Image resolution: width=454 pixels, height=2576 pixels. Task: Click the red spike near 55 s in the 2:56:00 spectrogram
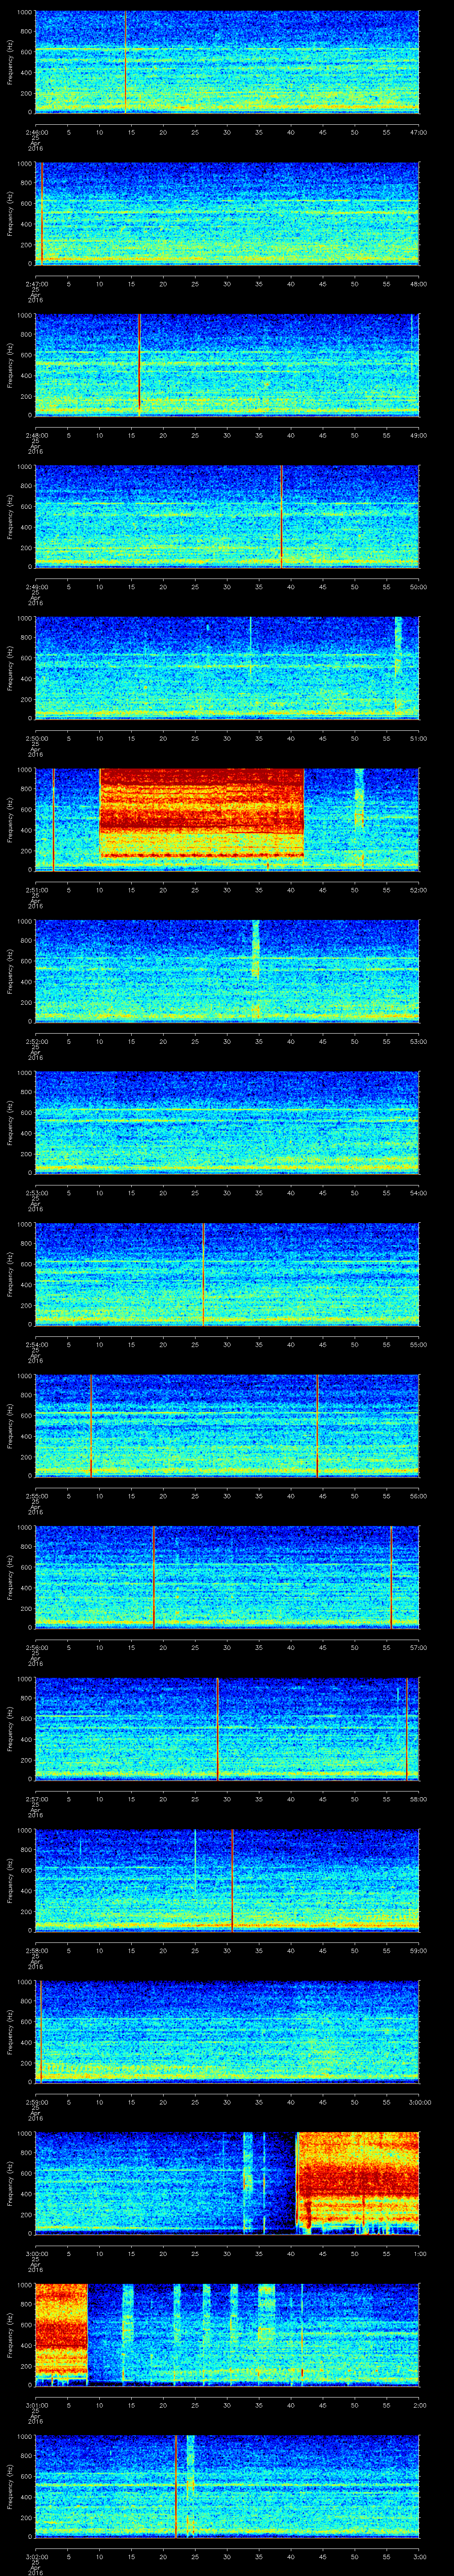[391, 1576]
